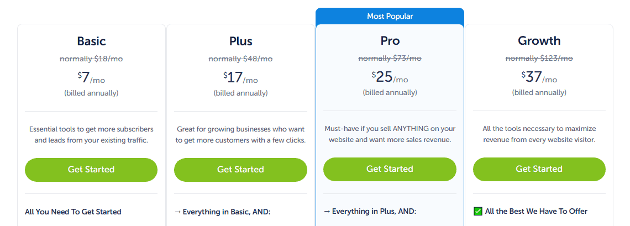630x226 pixels.
Task: Select the Plus plan heading
Action: tap(240, 41)
